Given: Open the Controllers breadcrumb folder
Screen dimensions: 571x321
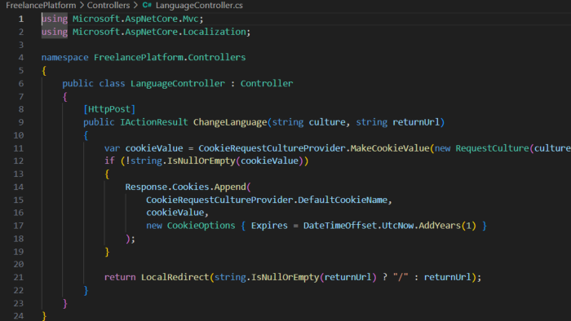Looking at the screenshot, I should 108,6.
